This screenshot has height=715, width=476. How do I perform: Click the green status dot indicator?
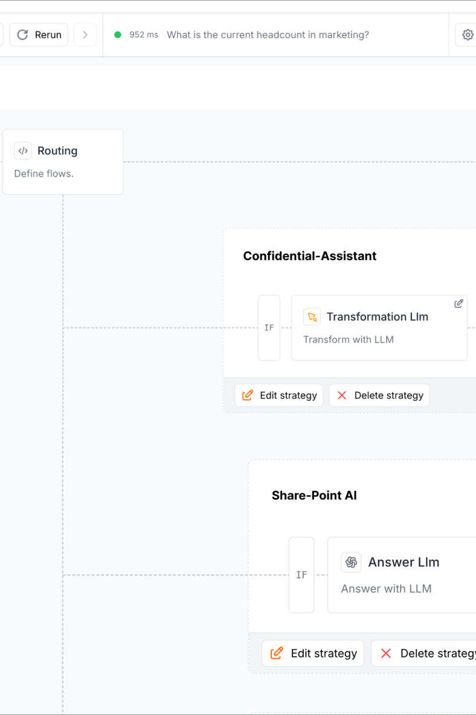pos(118,35)
